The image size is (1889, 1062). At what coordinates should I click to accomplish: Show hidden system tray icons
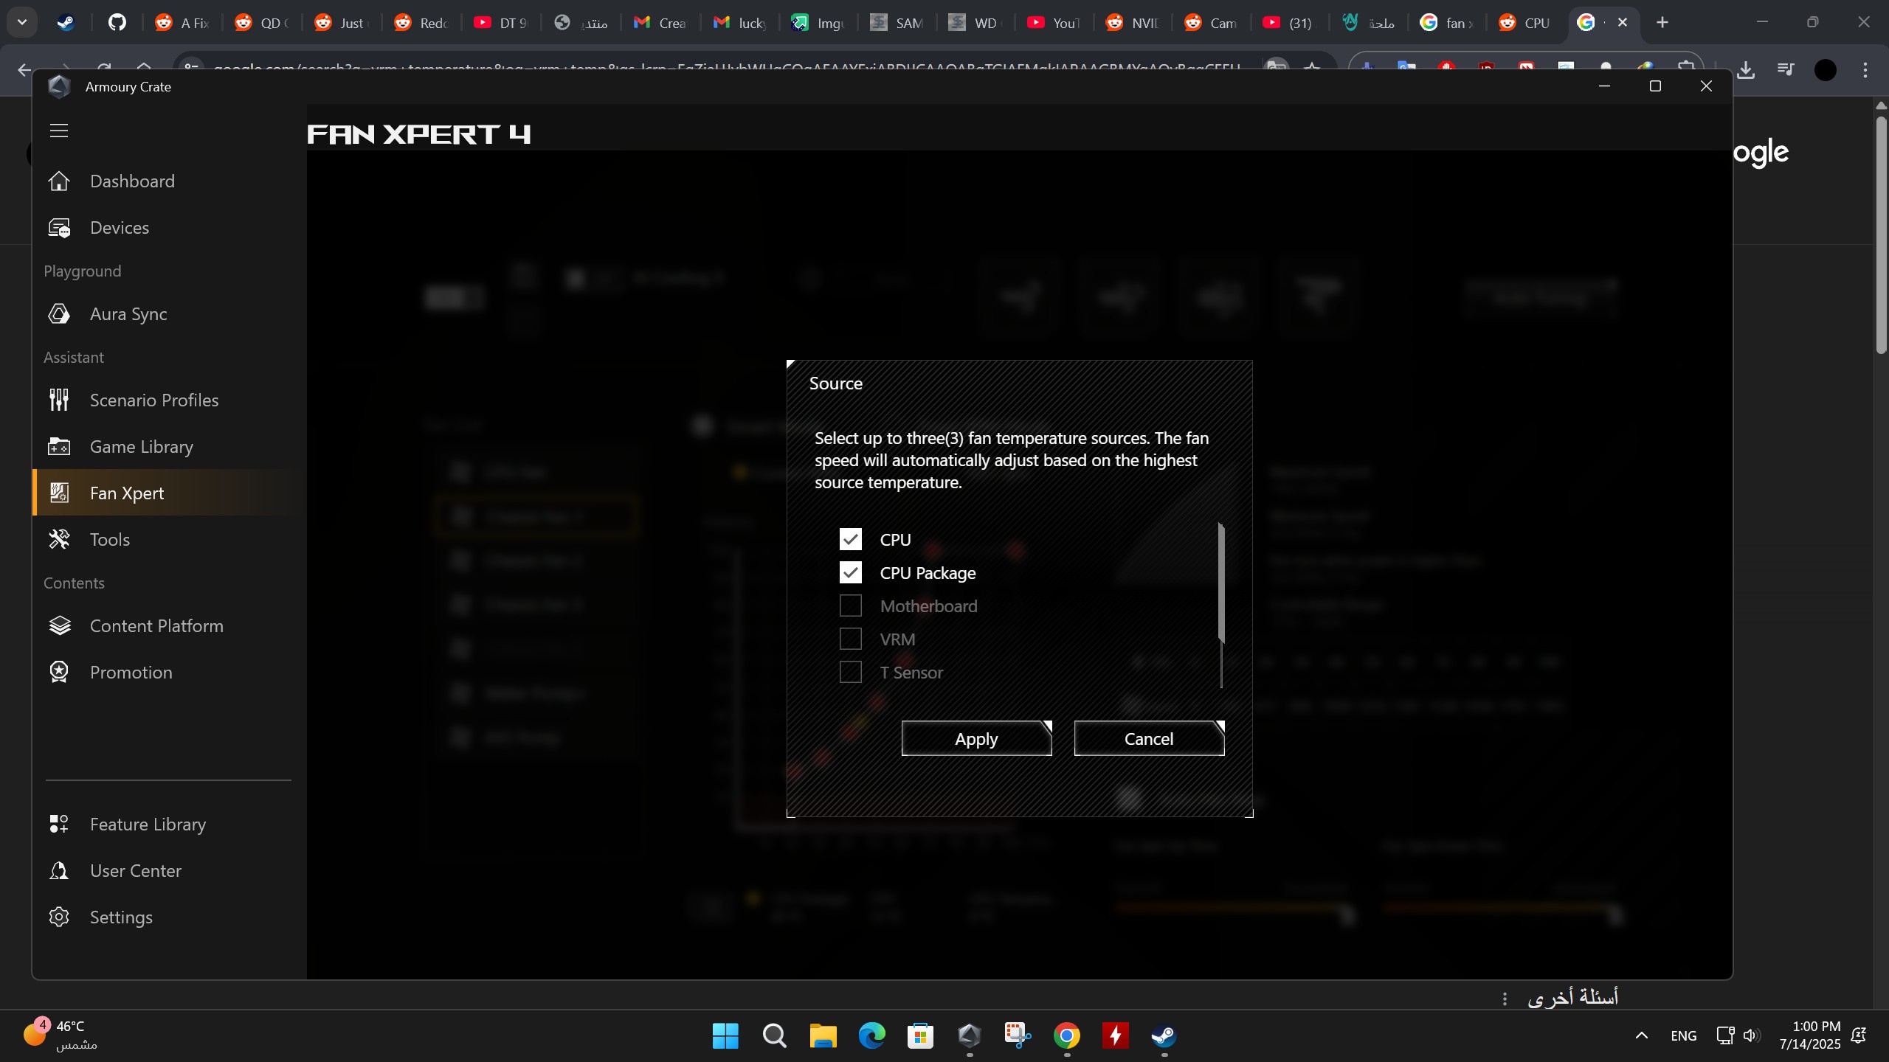(x=1642, y=1035)
